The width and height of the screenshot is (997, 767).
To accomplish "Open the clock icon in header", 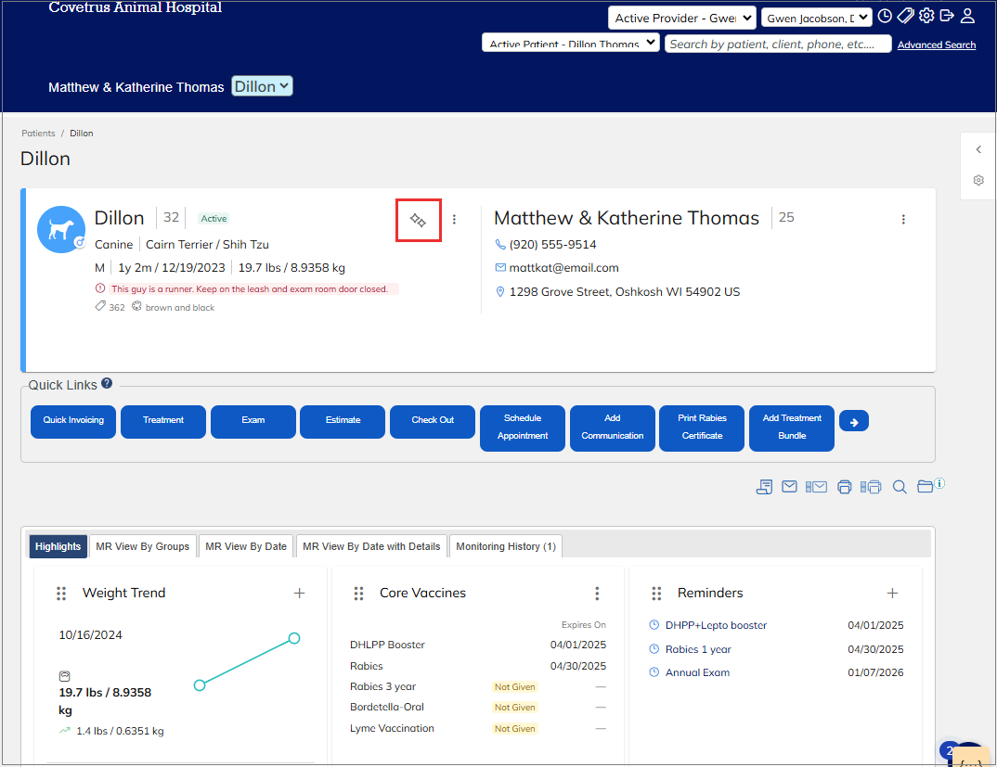I will (886, 16).
